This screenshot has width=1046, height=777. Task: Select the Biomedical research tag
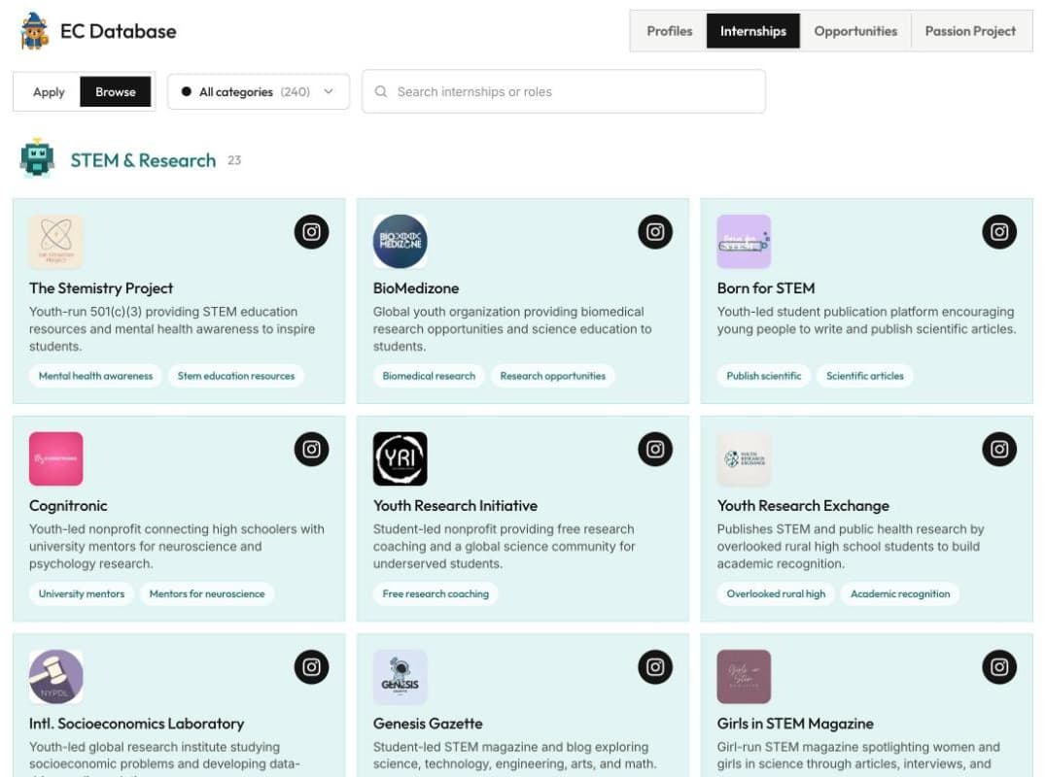click(x=429, y=376)
